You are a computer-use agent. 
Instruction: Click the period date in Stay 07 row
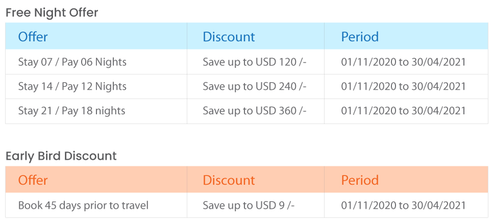403,62
